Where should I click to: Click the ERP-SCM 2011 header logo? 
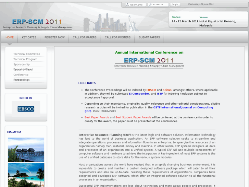pyautogui.click(x=37, y=24)
